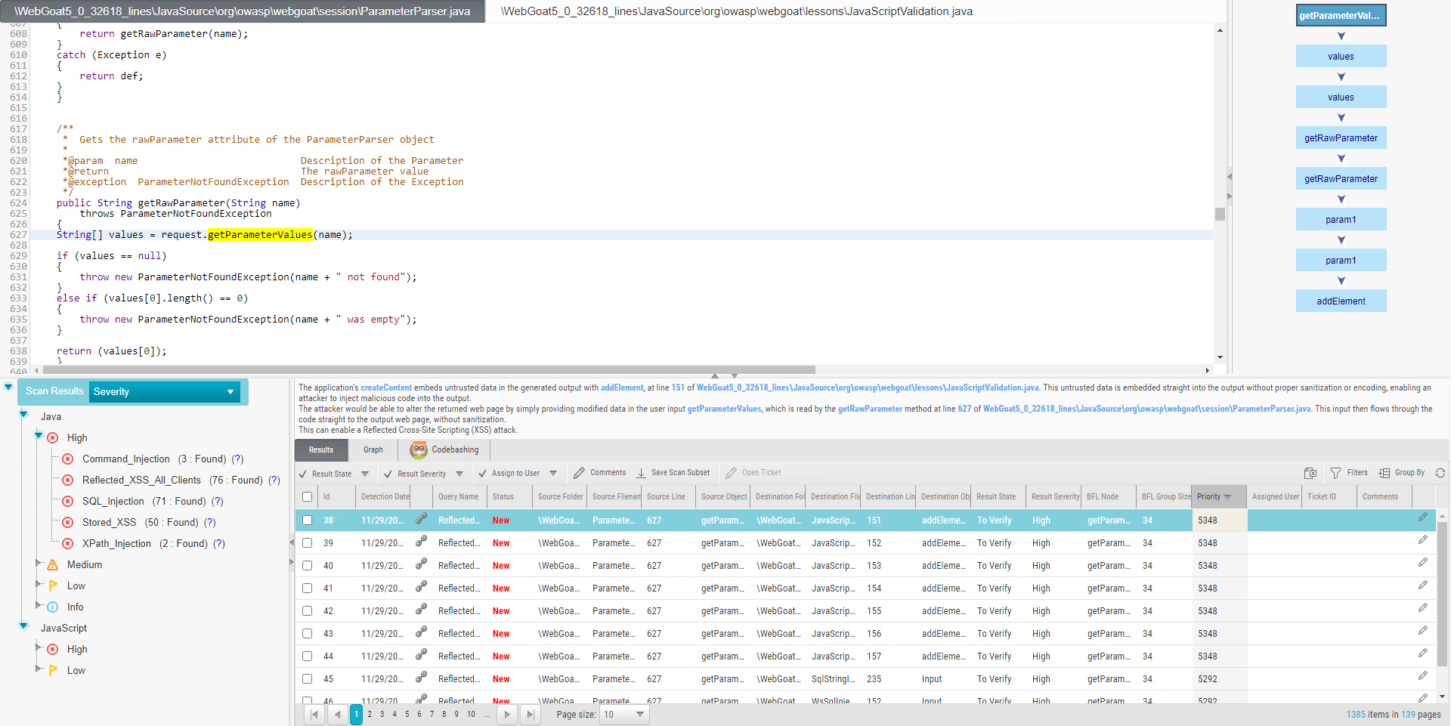
Task: Click the addElement node in the attack path
Action: 1341,301
